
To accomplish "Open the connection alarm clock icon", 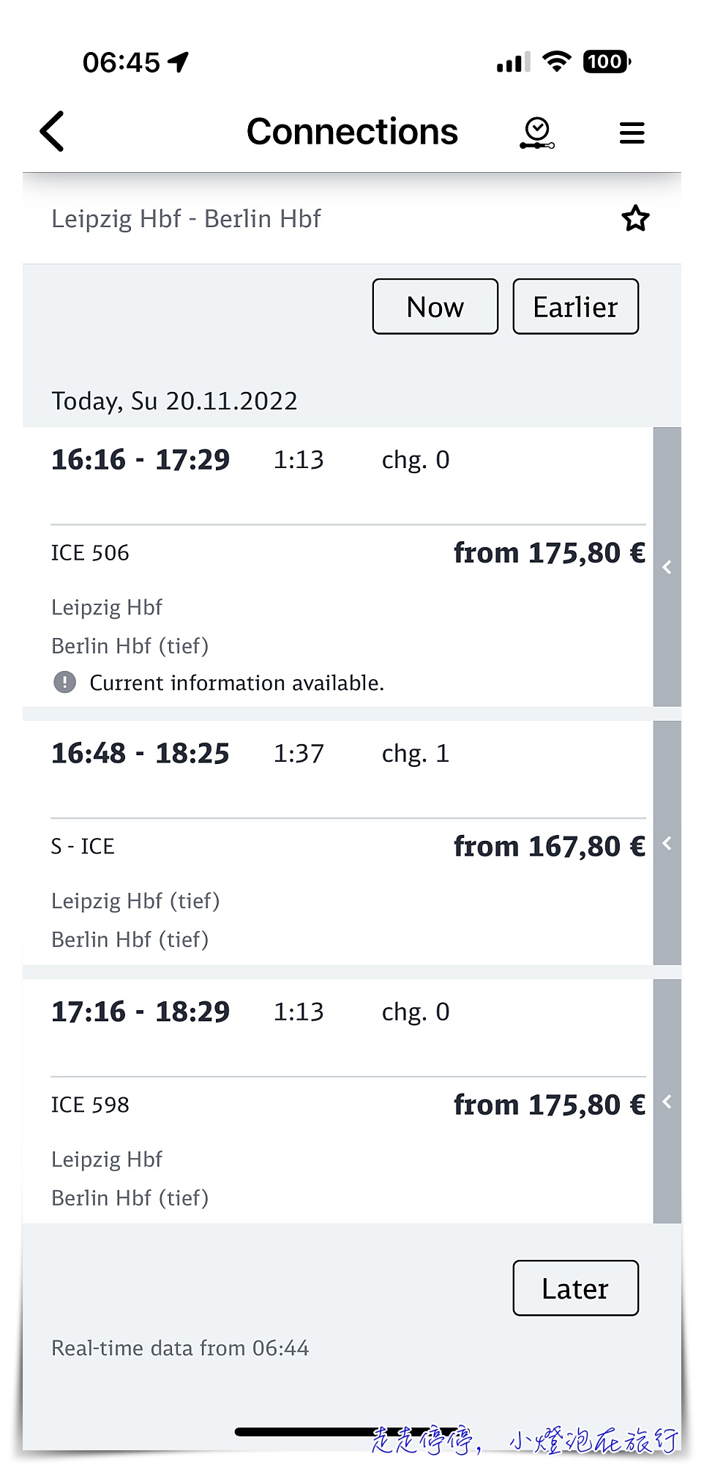I will (x=537, y=133).
